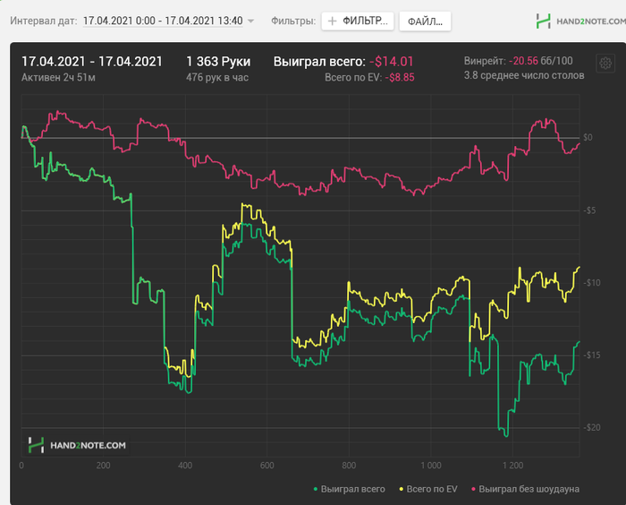Image resolution: width=626 pixels, height=505 pixels.
Task: Click the 476 рук в час text
Action: (x=217, y=77)
